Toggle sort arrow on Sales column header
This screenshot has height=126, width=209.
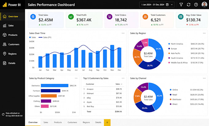click(121, 84)
